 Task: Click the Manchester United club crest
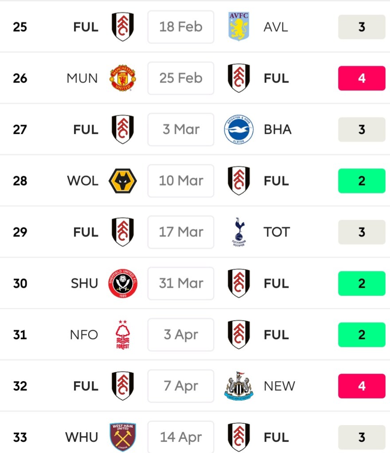(123, 78)
